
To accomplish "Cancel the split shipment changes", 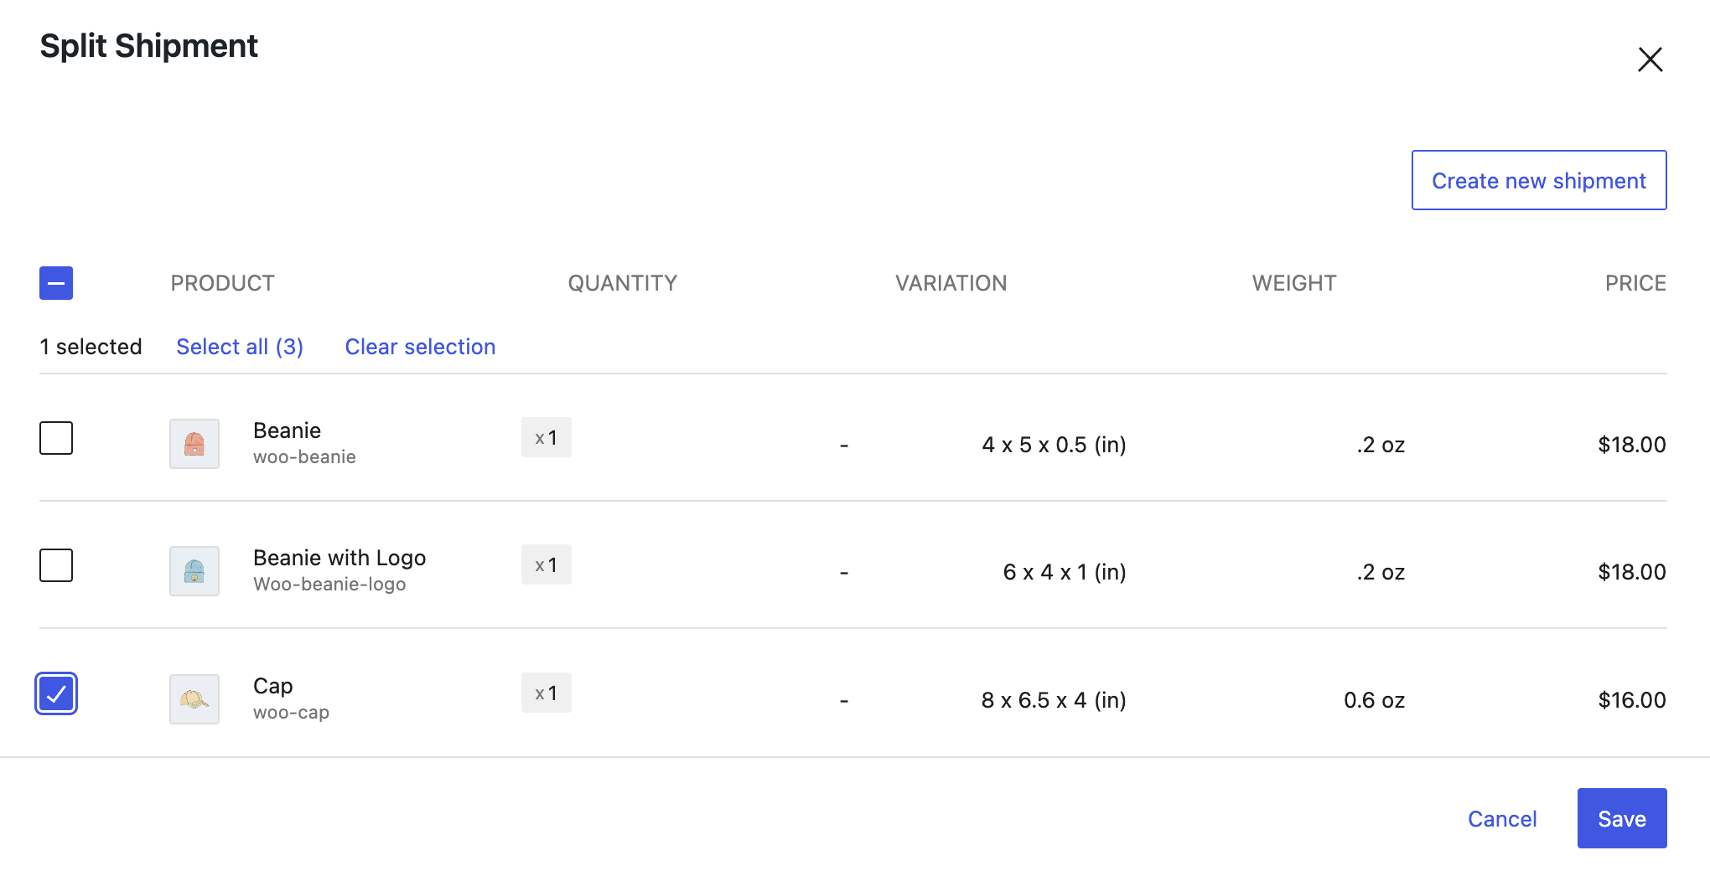I will tap(1501, 818).
